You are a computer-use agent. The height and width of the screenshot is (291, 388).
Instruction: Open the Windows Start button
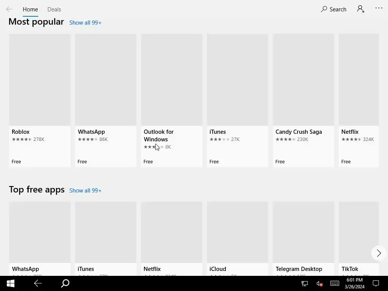(x=10, y=283)
